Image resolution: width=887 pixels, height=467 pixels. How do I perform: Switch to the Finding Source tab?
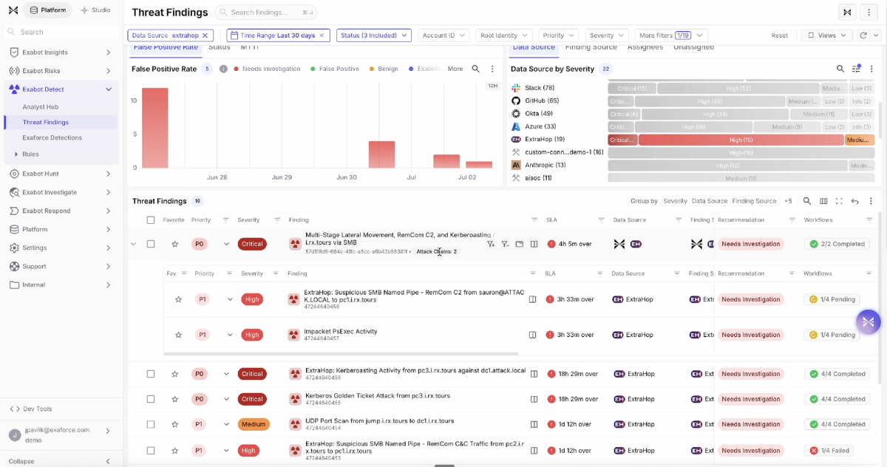pos(591,47)
